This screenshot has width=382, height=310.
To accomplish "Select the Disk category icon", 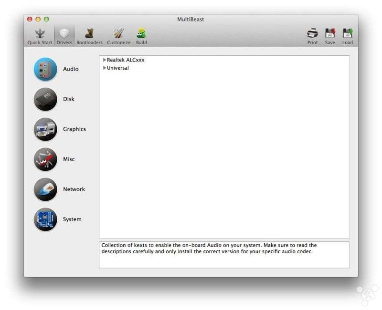I will 45,99.
